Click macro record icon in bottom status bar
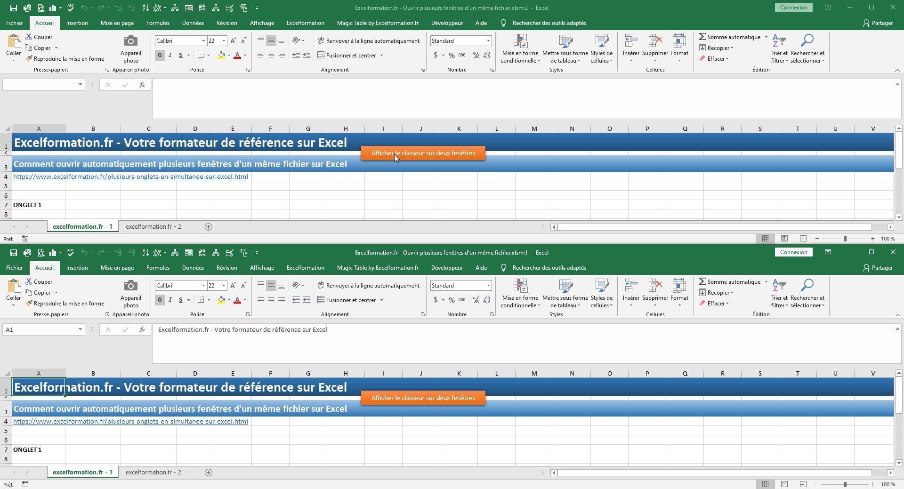This screenshot has width=904, height=489. 25,484
